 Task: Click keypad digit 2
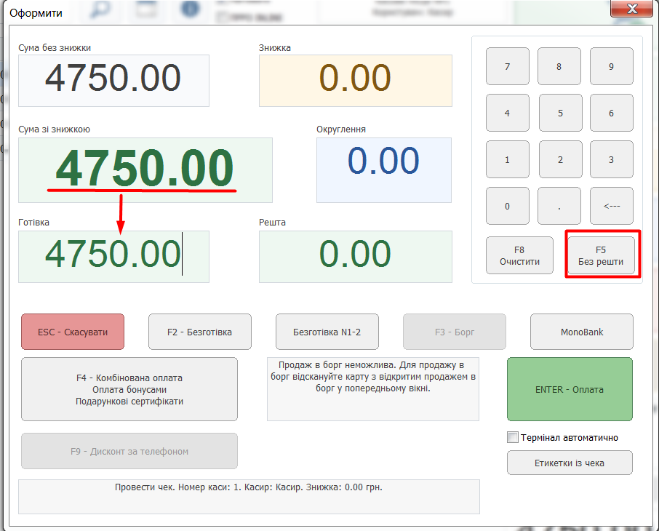[560, 159]
